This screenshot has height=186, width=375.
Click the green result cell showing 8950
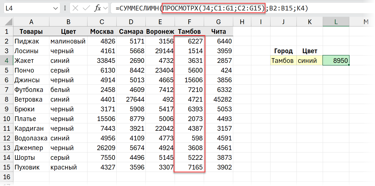[336, 60]
